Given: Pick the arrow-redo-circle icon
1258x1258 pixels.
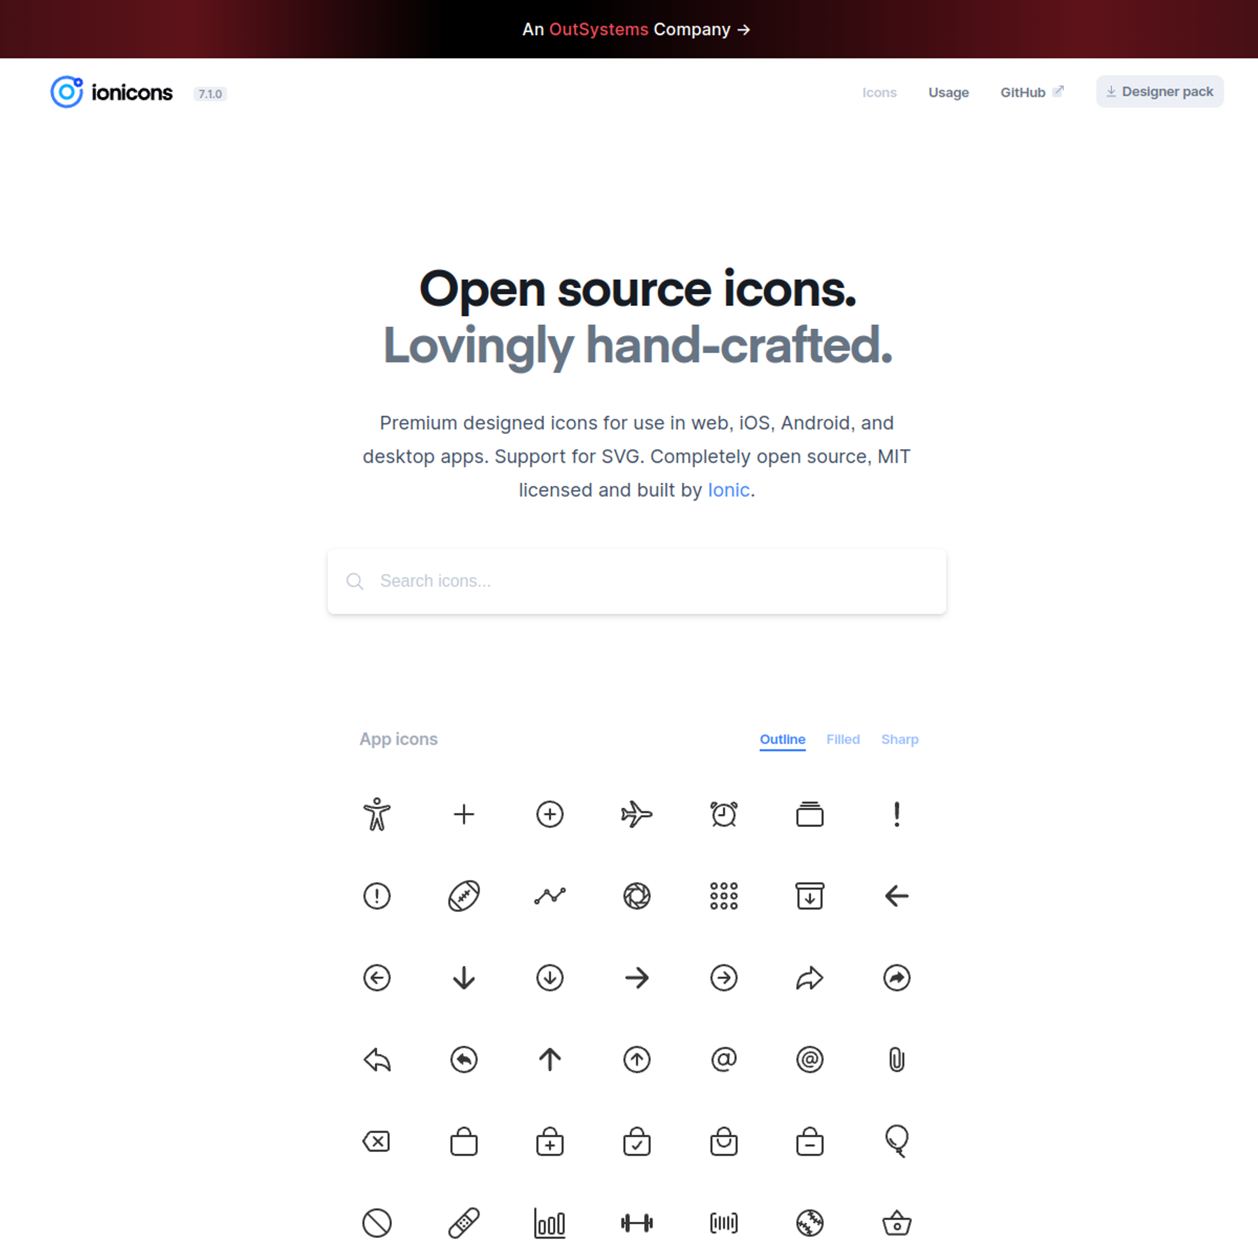Looking at the screenshot, I should point(897,977).
